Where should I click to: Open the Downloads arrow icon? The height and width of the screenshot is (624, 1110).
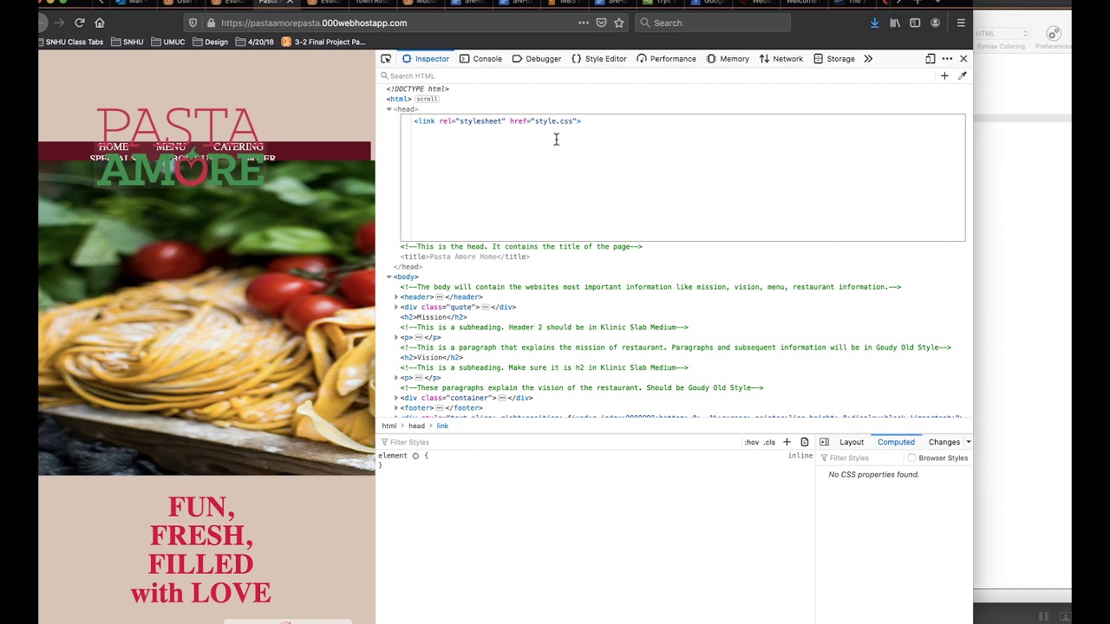point(874,23)
